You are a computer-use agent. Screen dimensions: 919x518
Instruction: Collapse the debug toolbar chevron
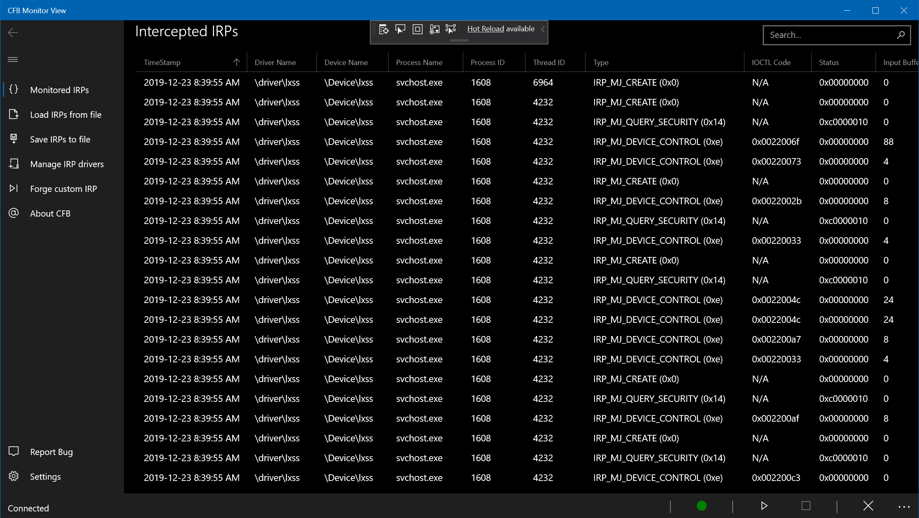(x=543, y=29)
